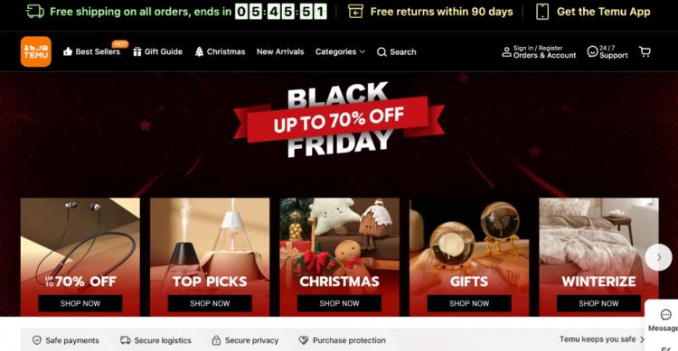Open the Best Sellers menu item
678x351 pixels.
click(91, 51)
